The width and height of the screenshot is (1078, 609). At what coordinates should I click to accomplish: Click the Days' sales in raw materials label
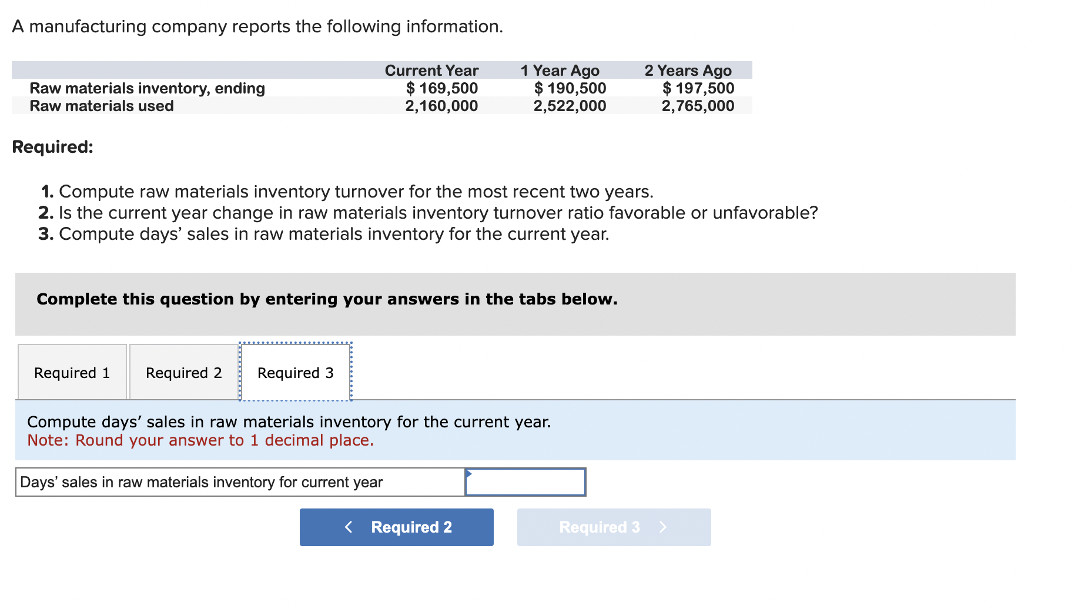201,483
